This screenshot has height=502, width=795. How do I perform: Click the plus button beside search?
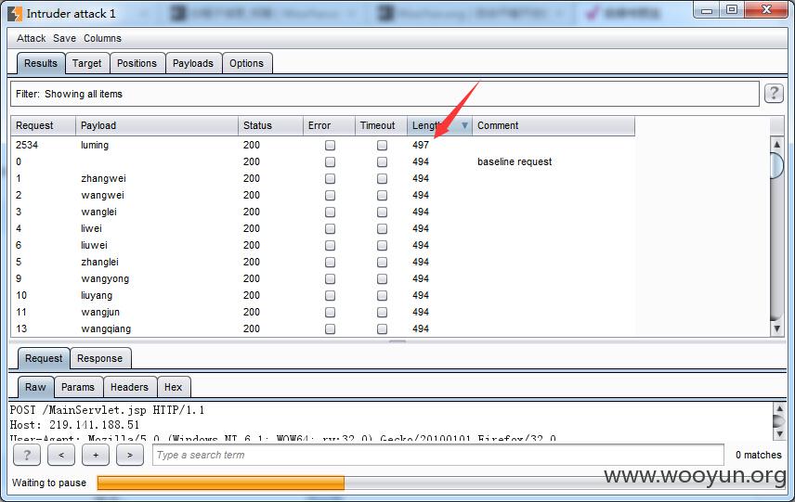(x=96, y=455)
